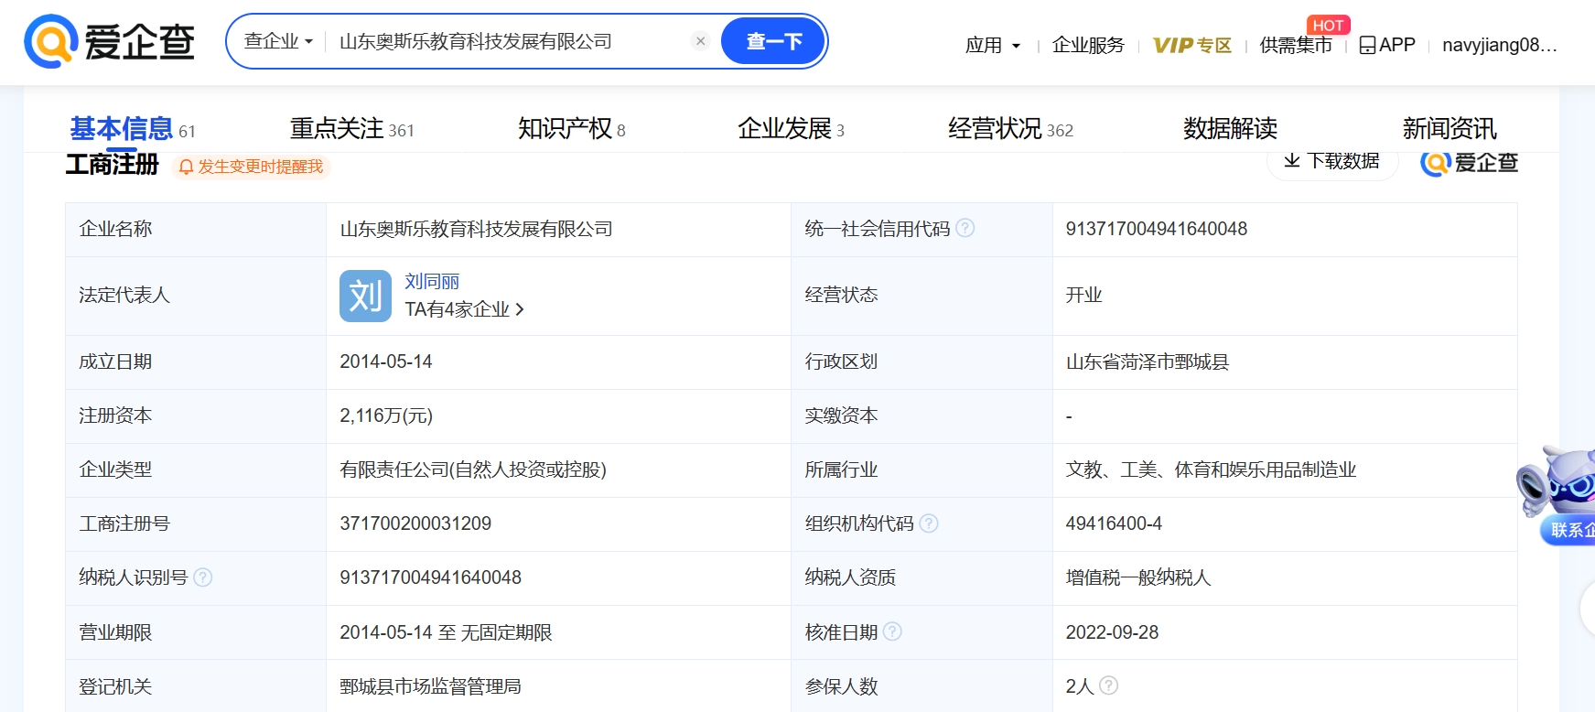Click 2014-05-14 至 无固定期限 value
The height and width of the screenshot is (712, 1595).
(446, 632)
